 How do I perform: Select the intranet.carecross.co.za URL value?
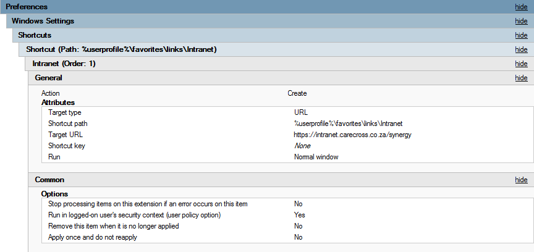click(352, 135)
